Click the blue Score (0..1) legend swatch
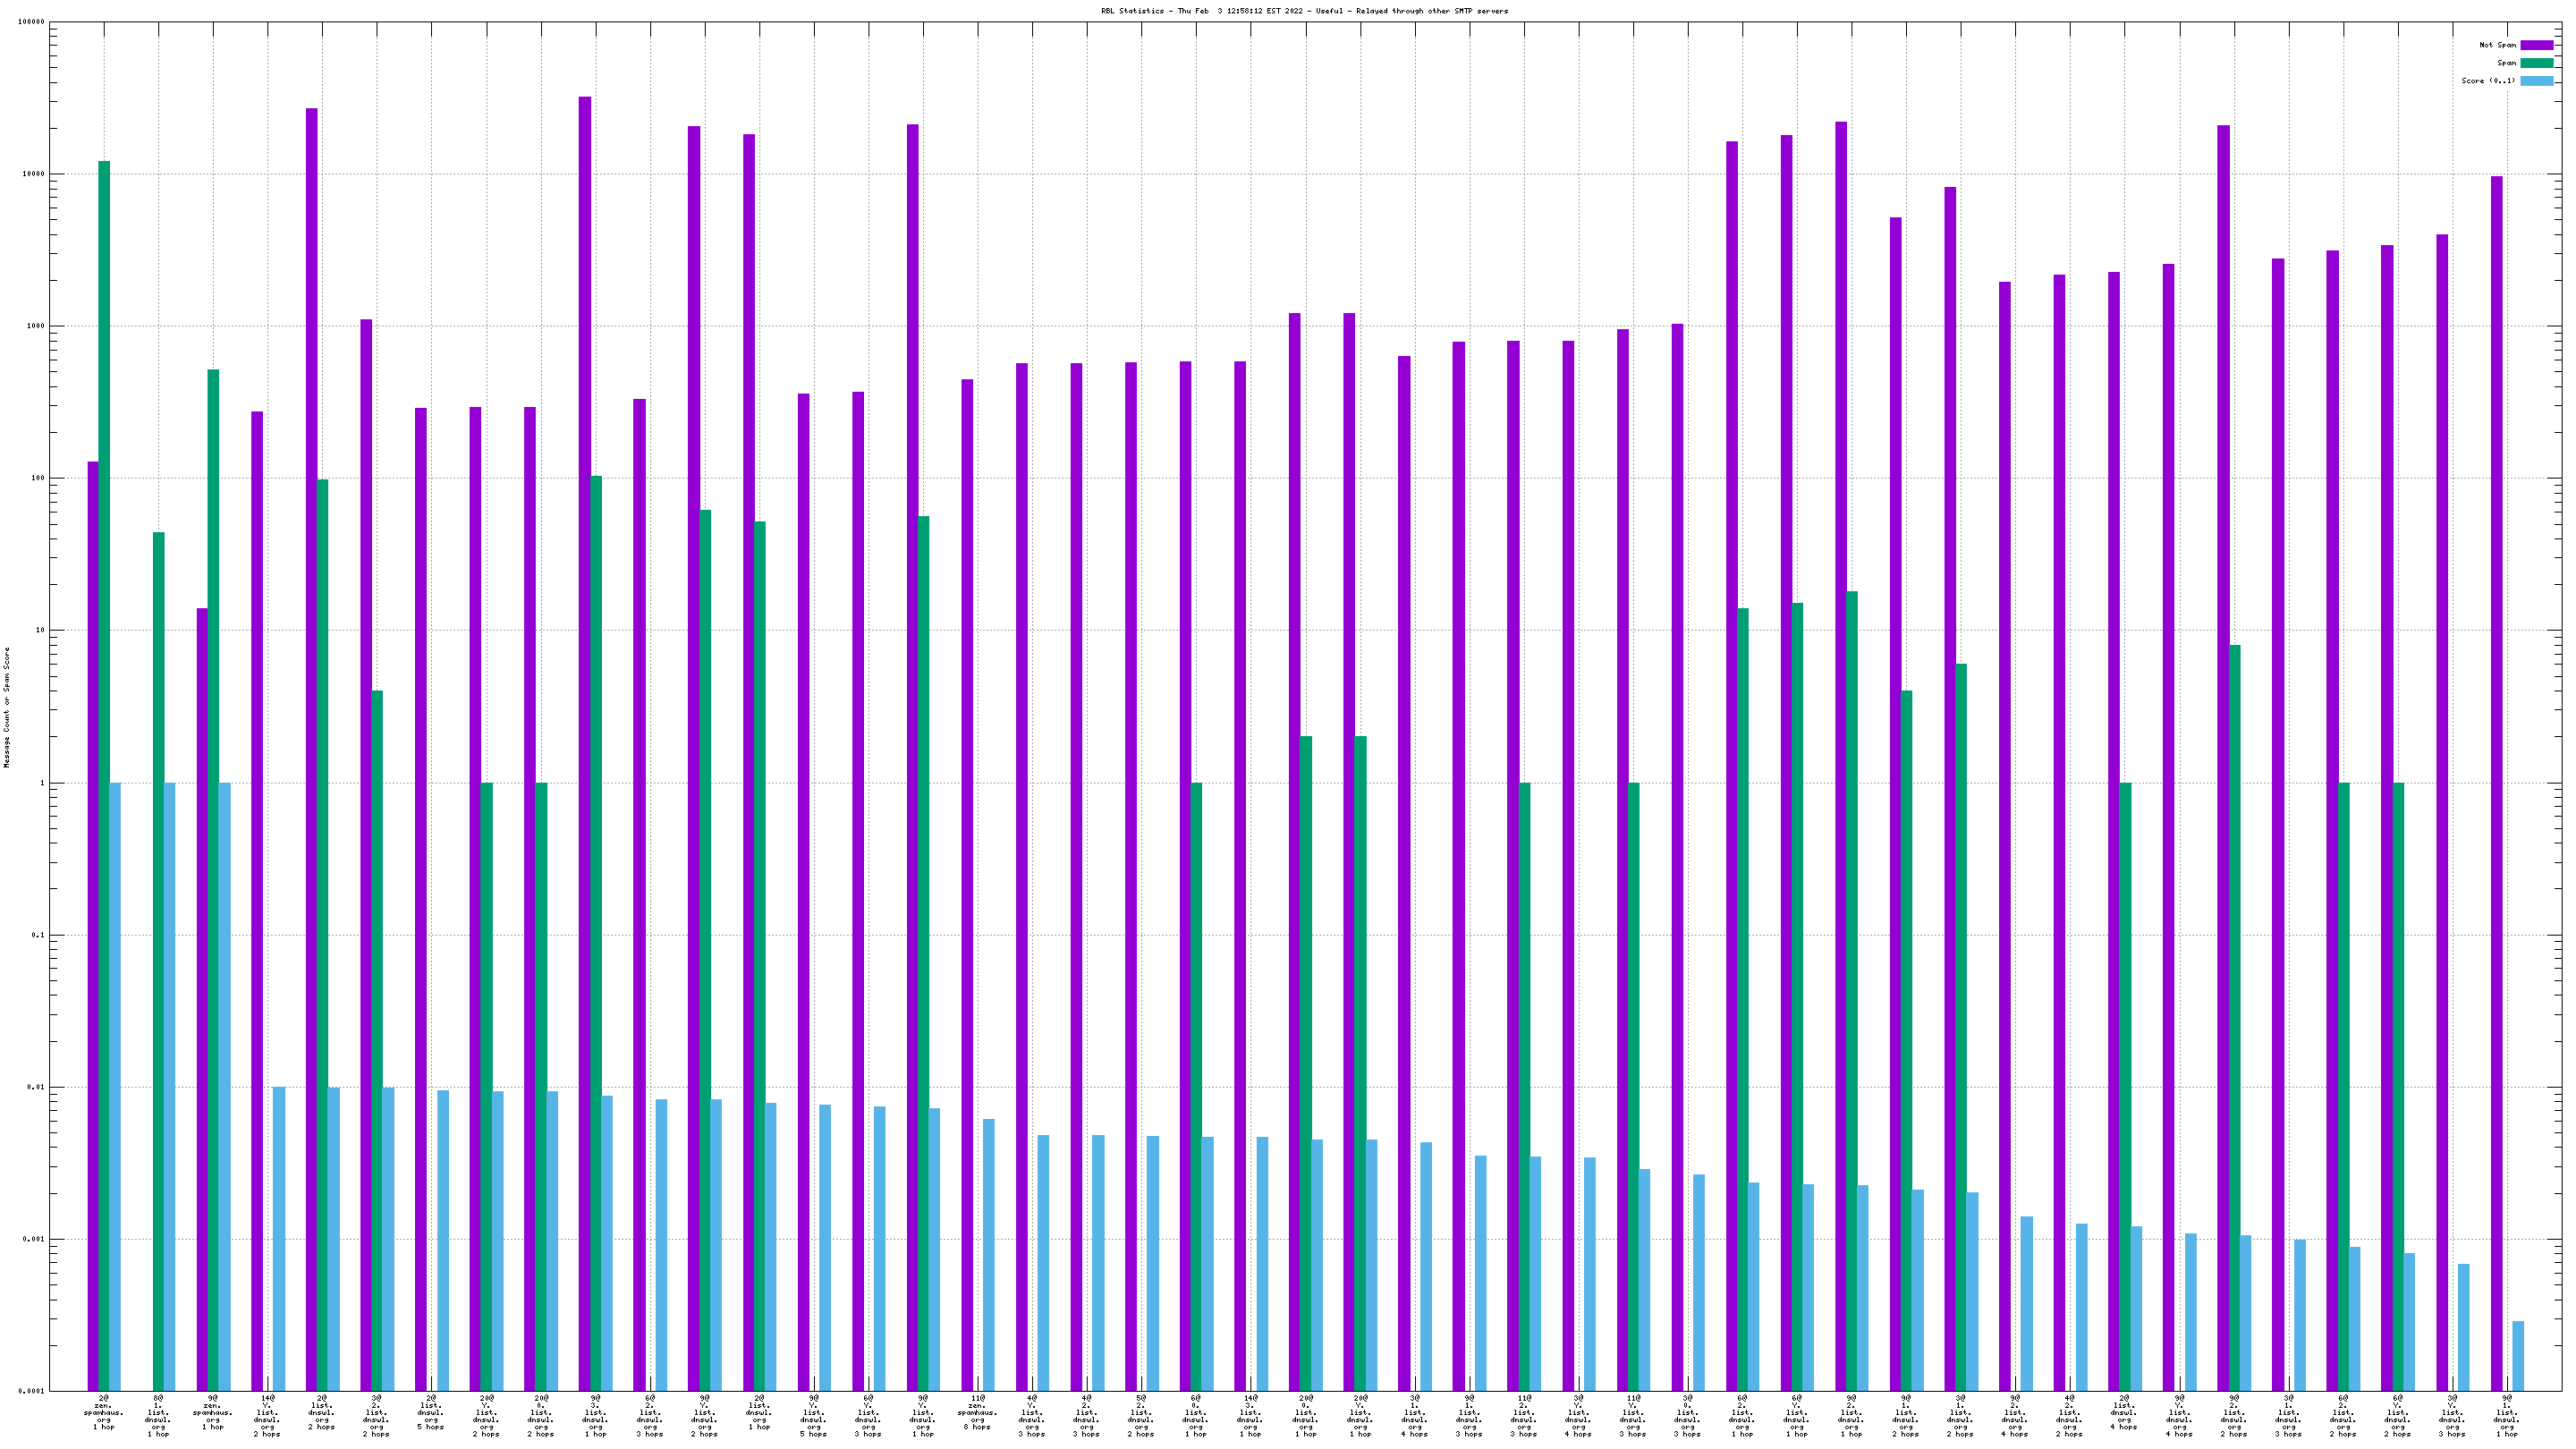This screenshot has height=1449, width=2576. 2536,81
